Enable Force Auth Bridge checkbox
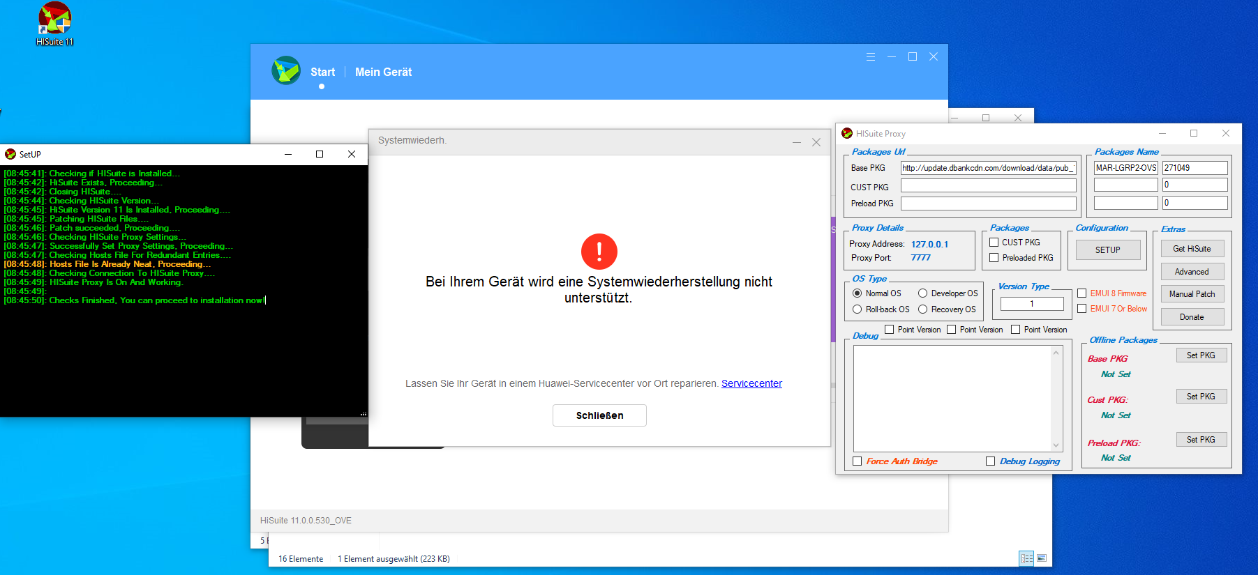Screen dimensions: 1258x575 (x=858, y=461)
